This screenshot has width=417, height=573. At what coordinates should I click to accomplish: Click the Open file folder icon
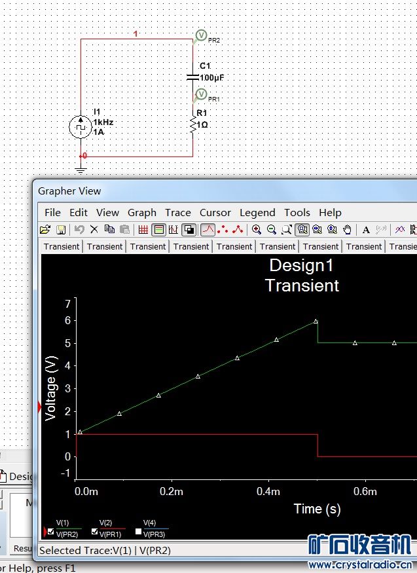click(x=45, y=229)
